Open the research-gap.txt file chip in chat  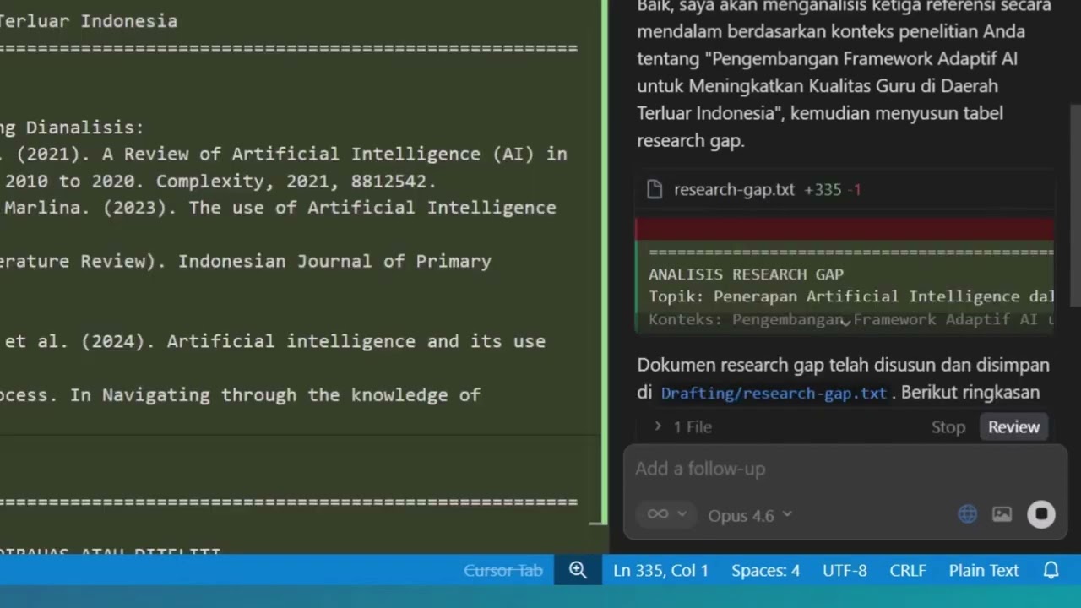click(x=845, y=190)
